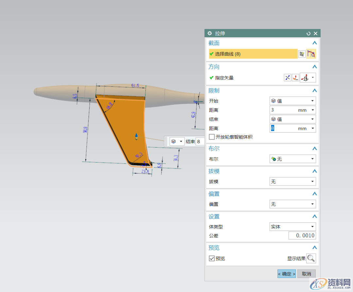Click the highlighted curve rule icon
353x292 pixels.
pos(311,54)
